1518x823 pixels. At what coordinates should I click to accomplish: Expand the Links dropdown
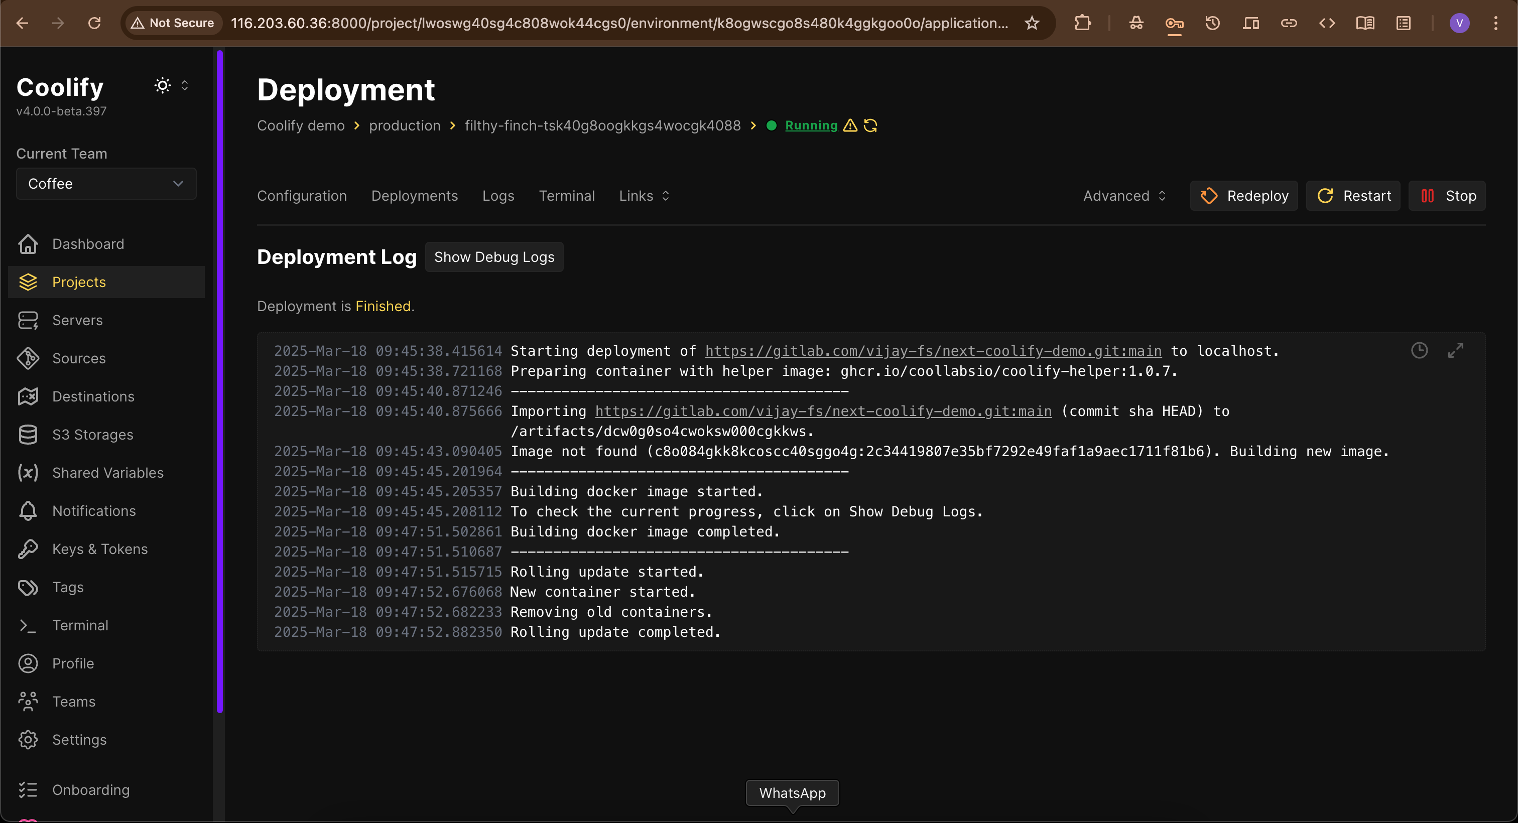644,196
